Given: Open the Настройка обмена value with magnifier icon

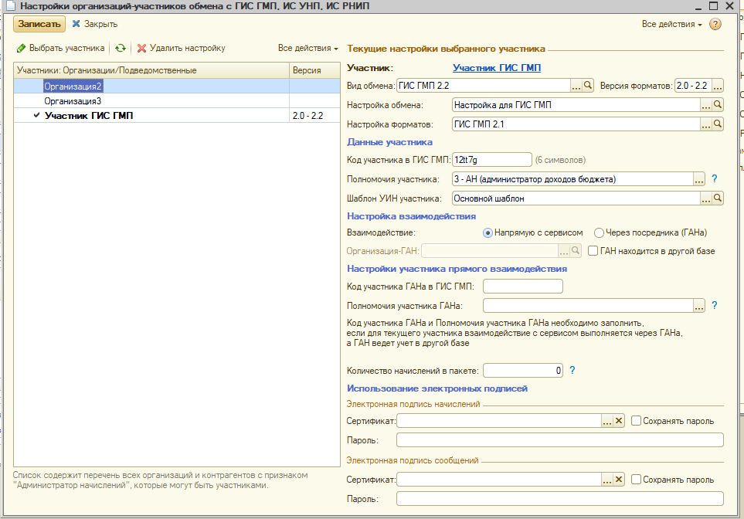Looking at the screenshot, I should click(x=717, y=104).
